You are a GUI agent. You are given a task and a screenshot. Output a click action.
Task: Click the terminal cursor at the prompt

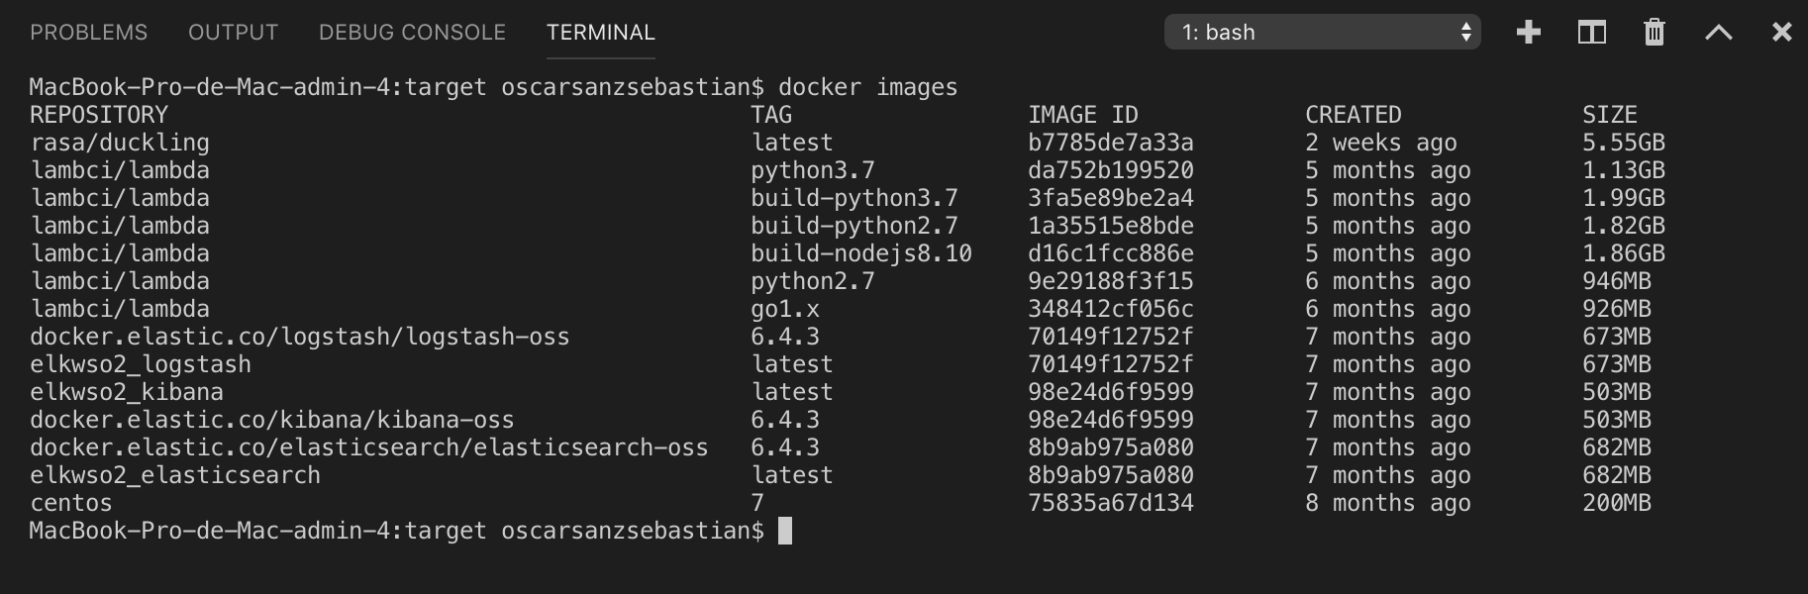pyautogui.click(x=784, y=532)
